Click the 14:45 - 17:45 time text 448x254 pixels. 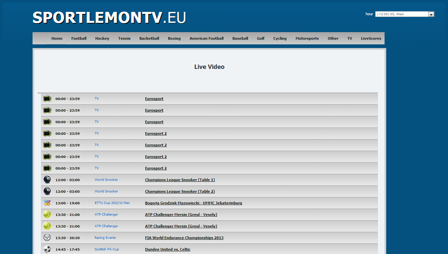coord(67,249)
